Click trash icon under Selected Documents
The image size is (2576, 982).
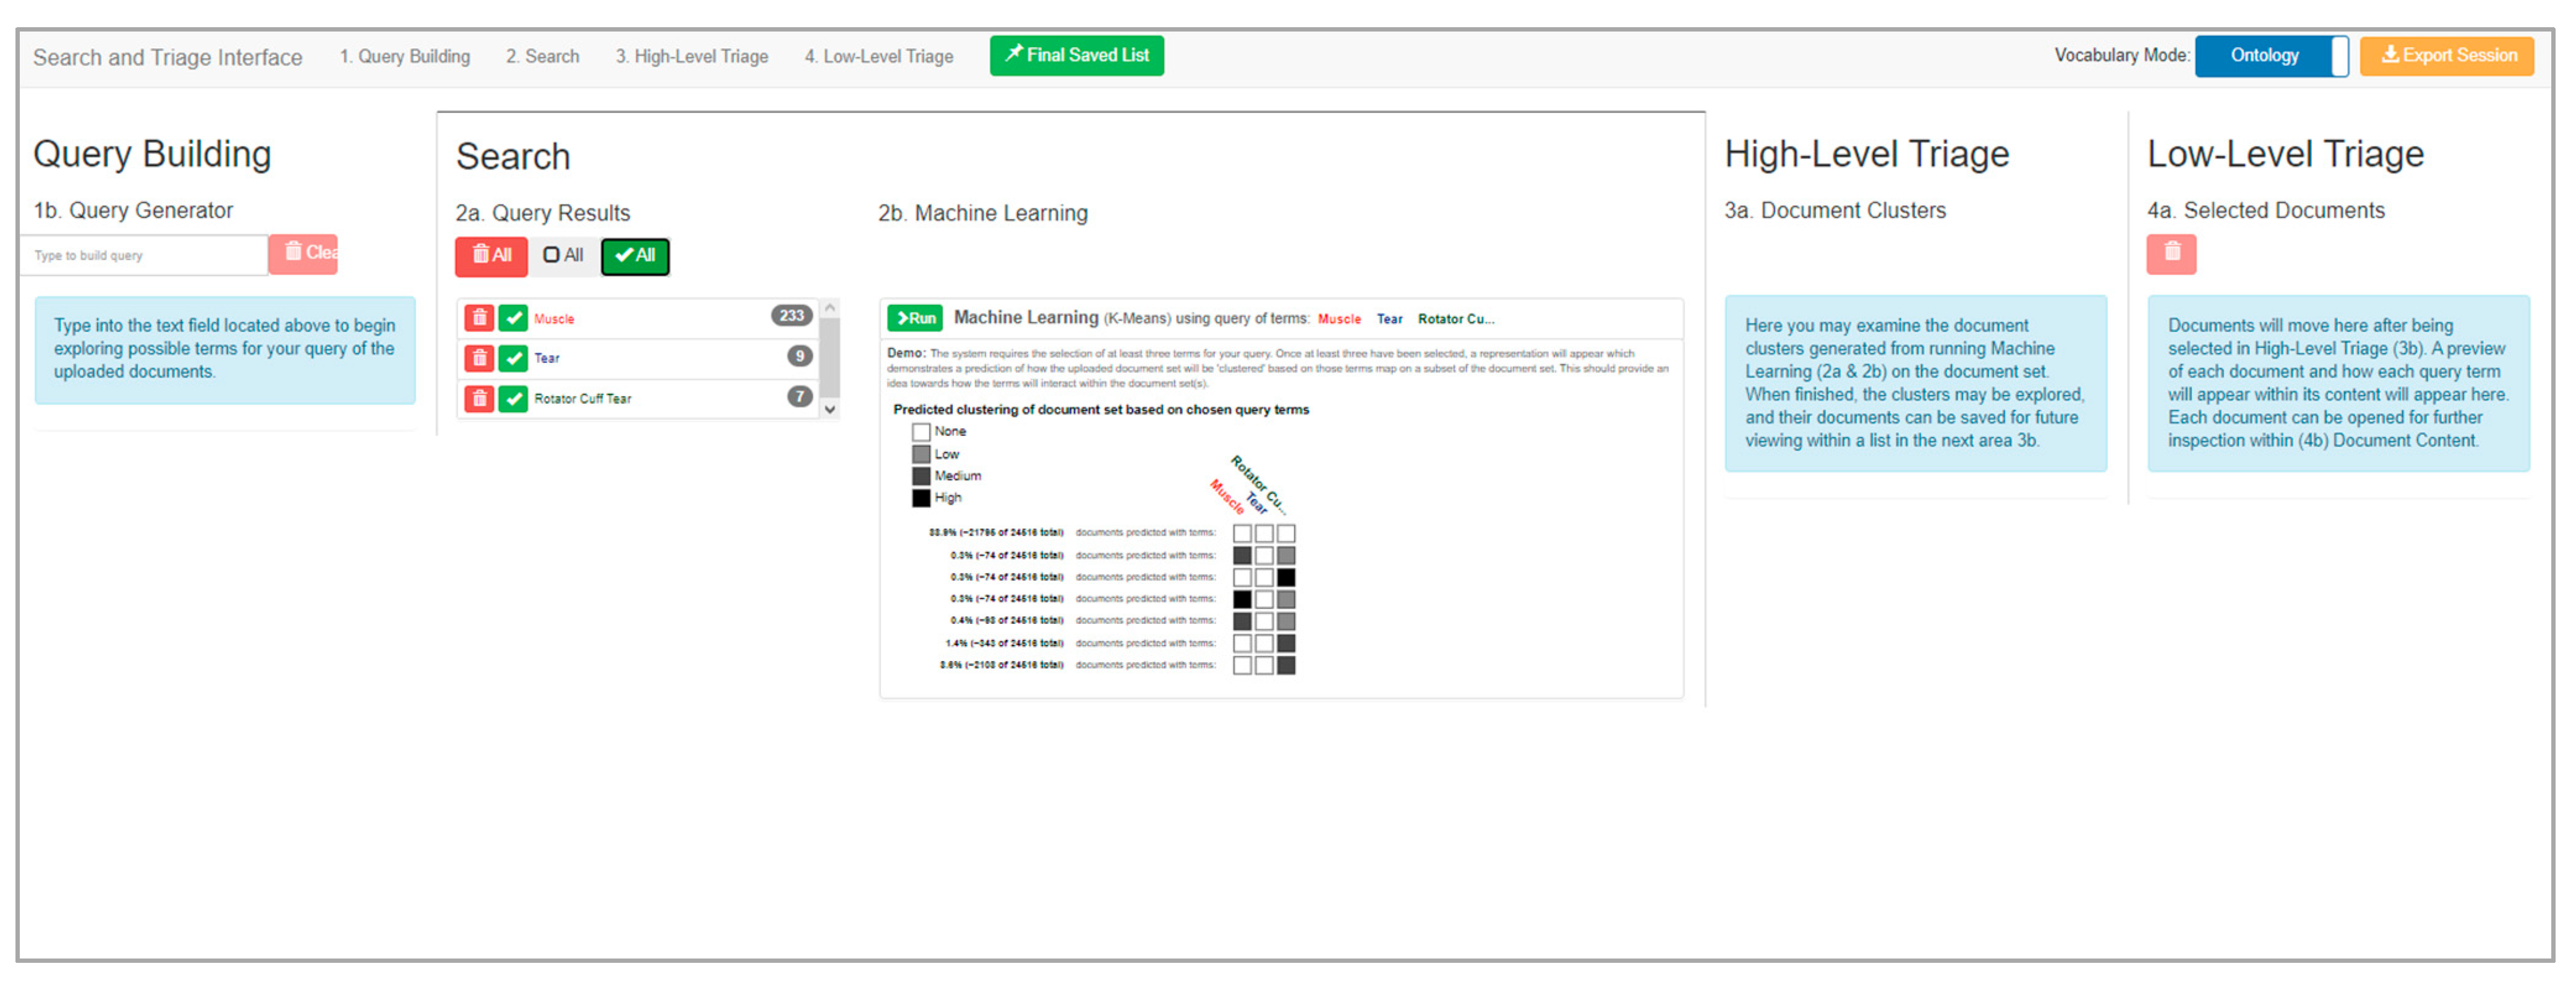[x=2171, y=254]
